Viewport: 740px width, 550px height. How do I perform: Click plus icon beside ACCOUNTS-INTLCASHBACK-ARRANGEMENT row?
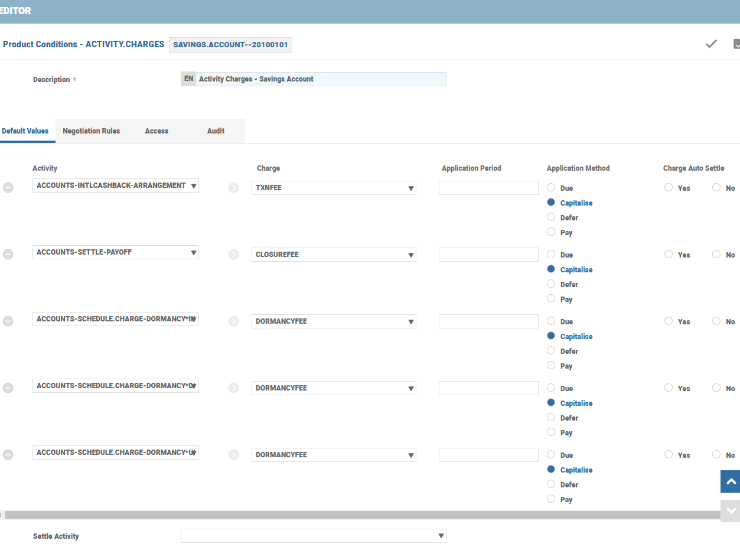click(x=8, y=188)
